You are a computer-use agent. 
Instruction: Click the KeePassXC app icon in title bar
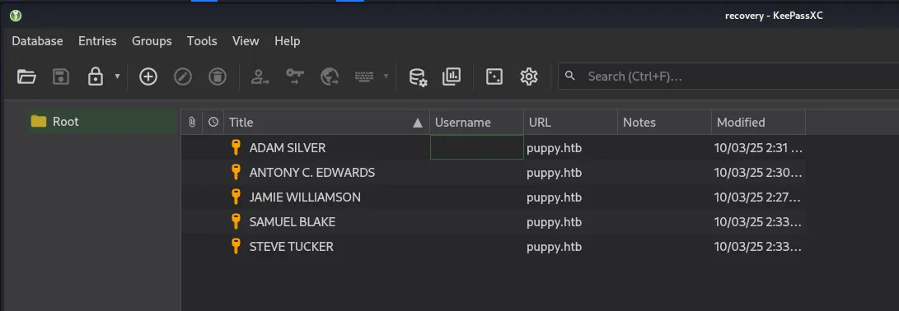16,16
